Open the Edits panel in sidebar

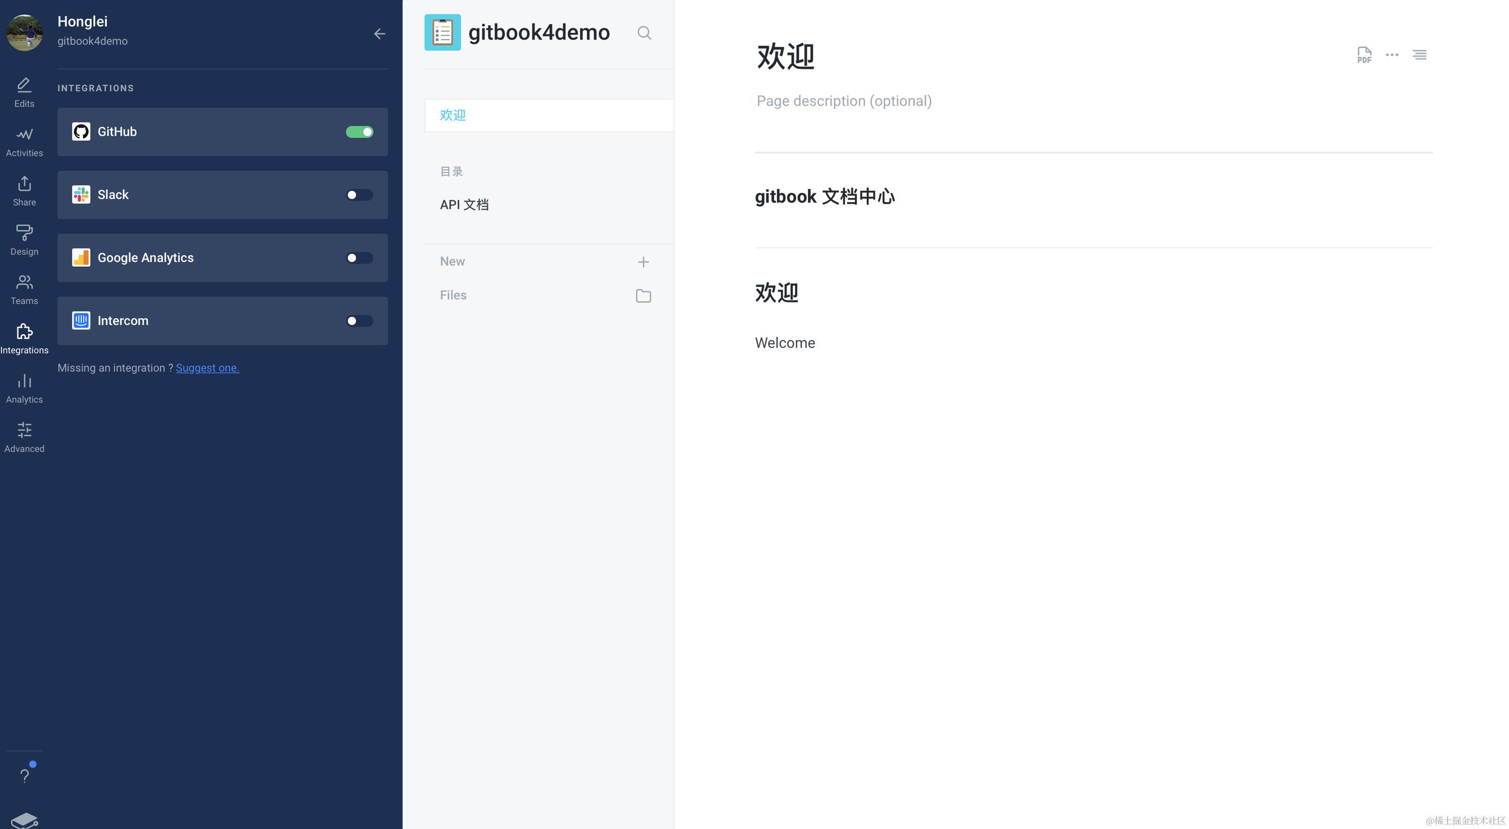click(24, 91)
